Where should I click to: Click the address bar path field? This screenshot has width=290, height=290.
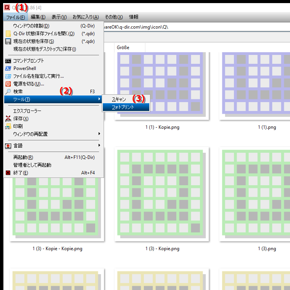(x=197, y=27)
